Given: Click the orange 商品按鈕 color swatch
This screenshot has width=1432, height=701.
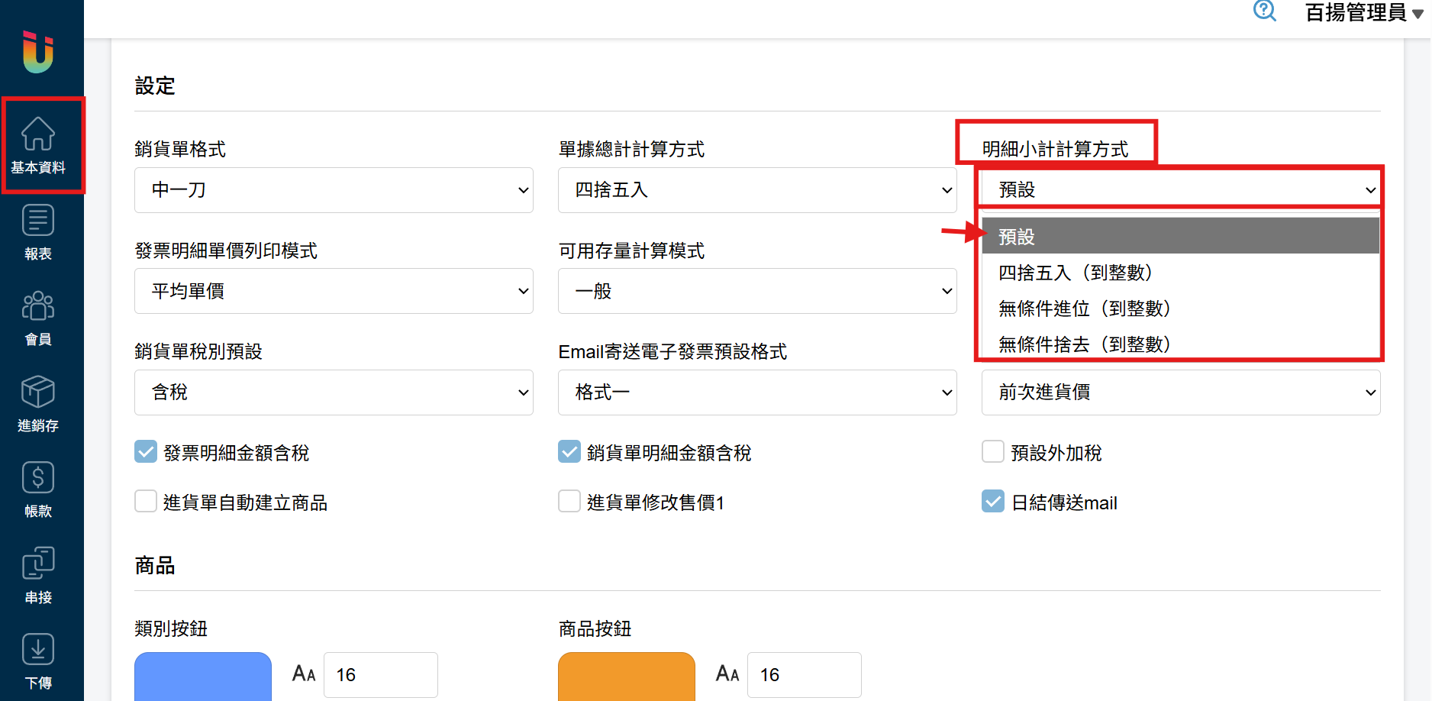Looking at the screenshot, I should point(626,675).
